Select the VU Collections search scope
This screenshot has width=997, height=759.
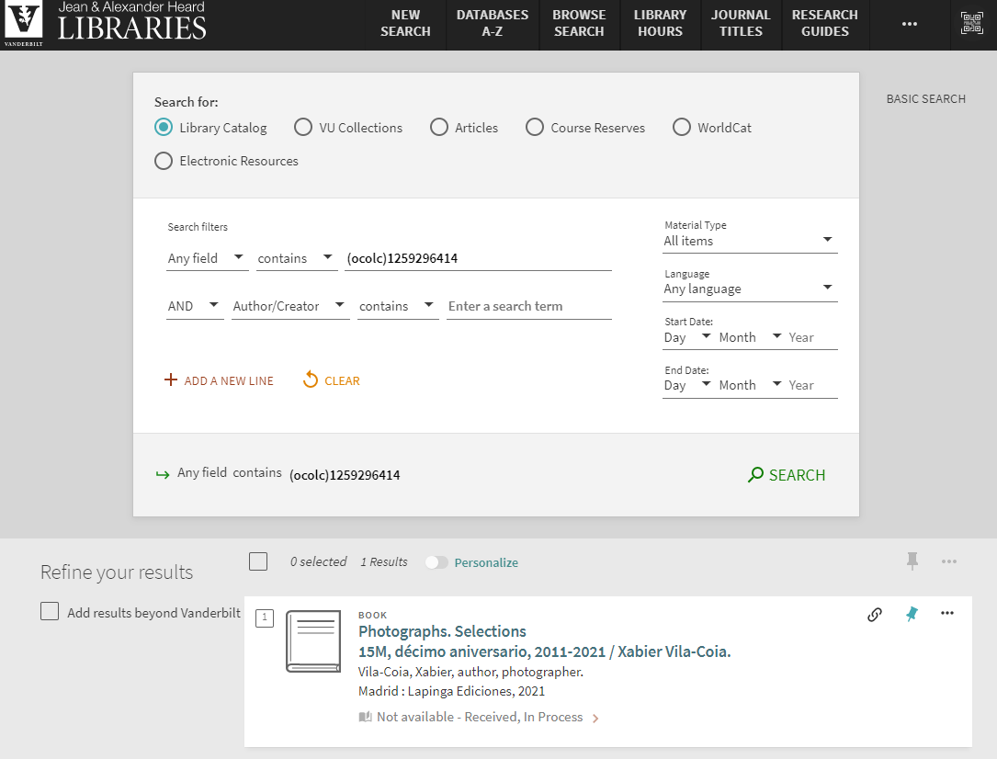[x=303, y=127]
